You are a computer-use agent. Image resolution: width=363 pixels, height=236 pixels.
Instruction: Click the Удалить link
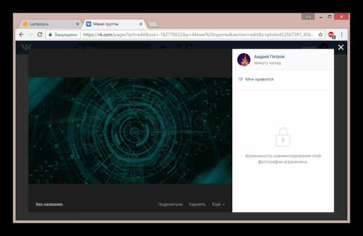[x=197, y=205]
